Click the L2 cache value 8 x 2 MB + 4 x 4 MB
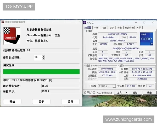This screenshot has width=157, height=126. 142,75
